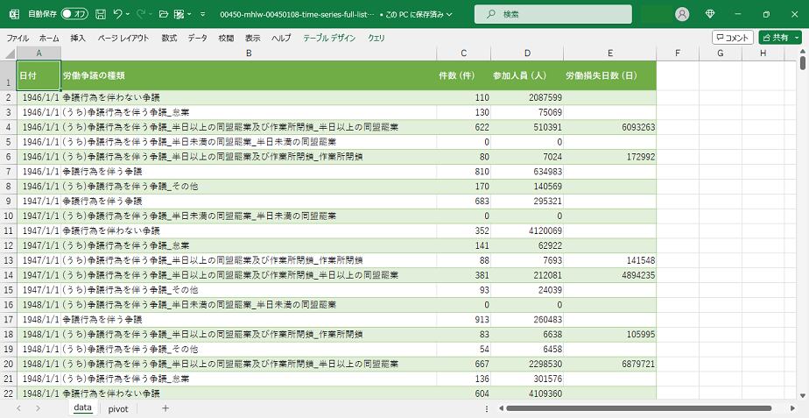Select column D header
This screenshot has width=809, height=418.
[527, 53]
